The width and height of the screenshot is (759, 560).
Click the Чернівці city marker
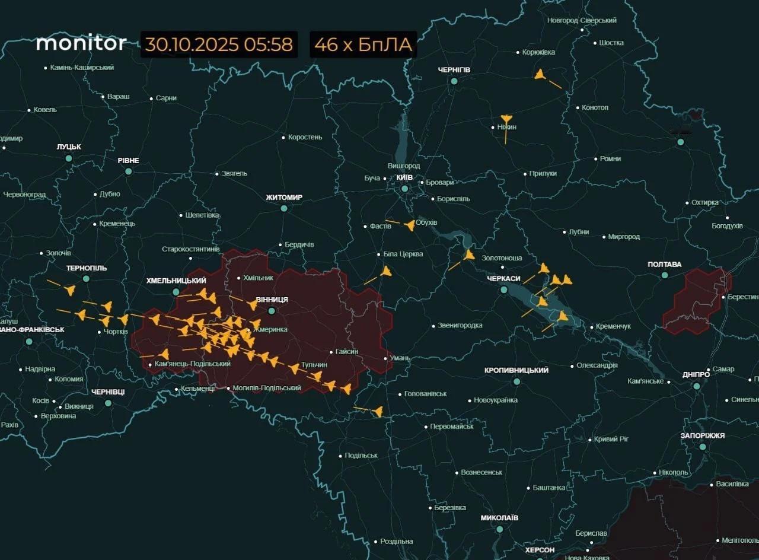[x=108, y=403]
